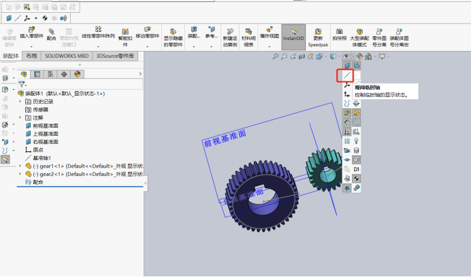Switch to the 装配体 tab
The height and width of the screenshot is (277, 471).
click(x=11, y=56)
